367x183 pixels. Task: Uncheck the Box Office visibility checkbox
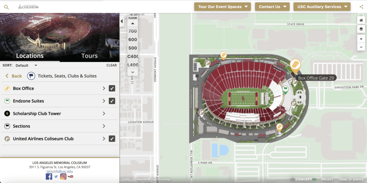pos(112,88)
